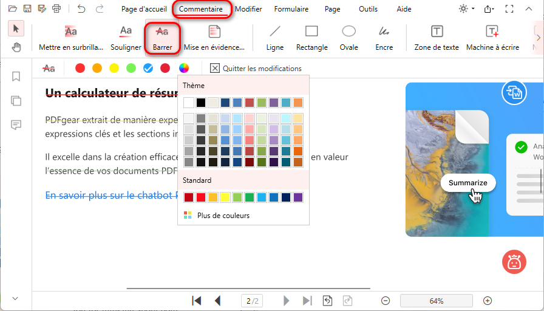This screenshot has height=311, width=544.
Task: Open the Page tab
Action: coord(332,9)
